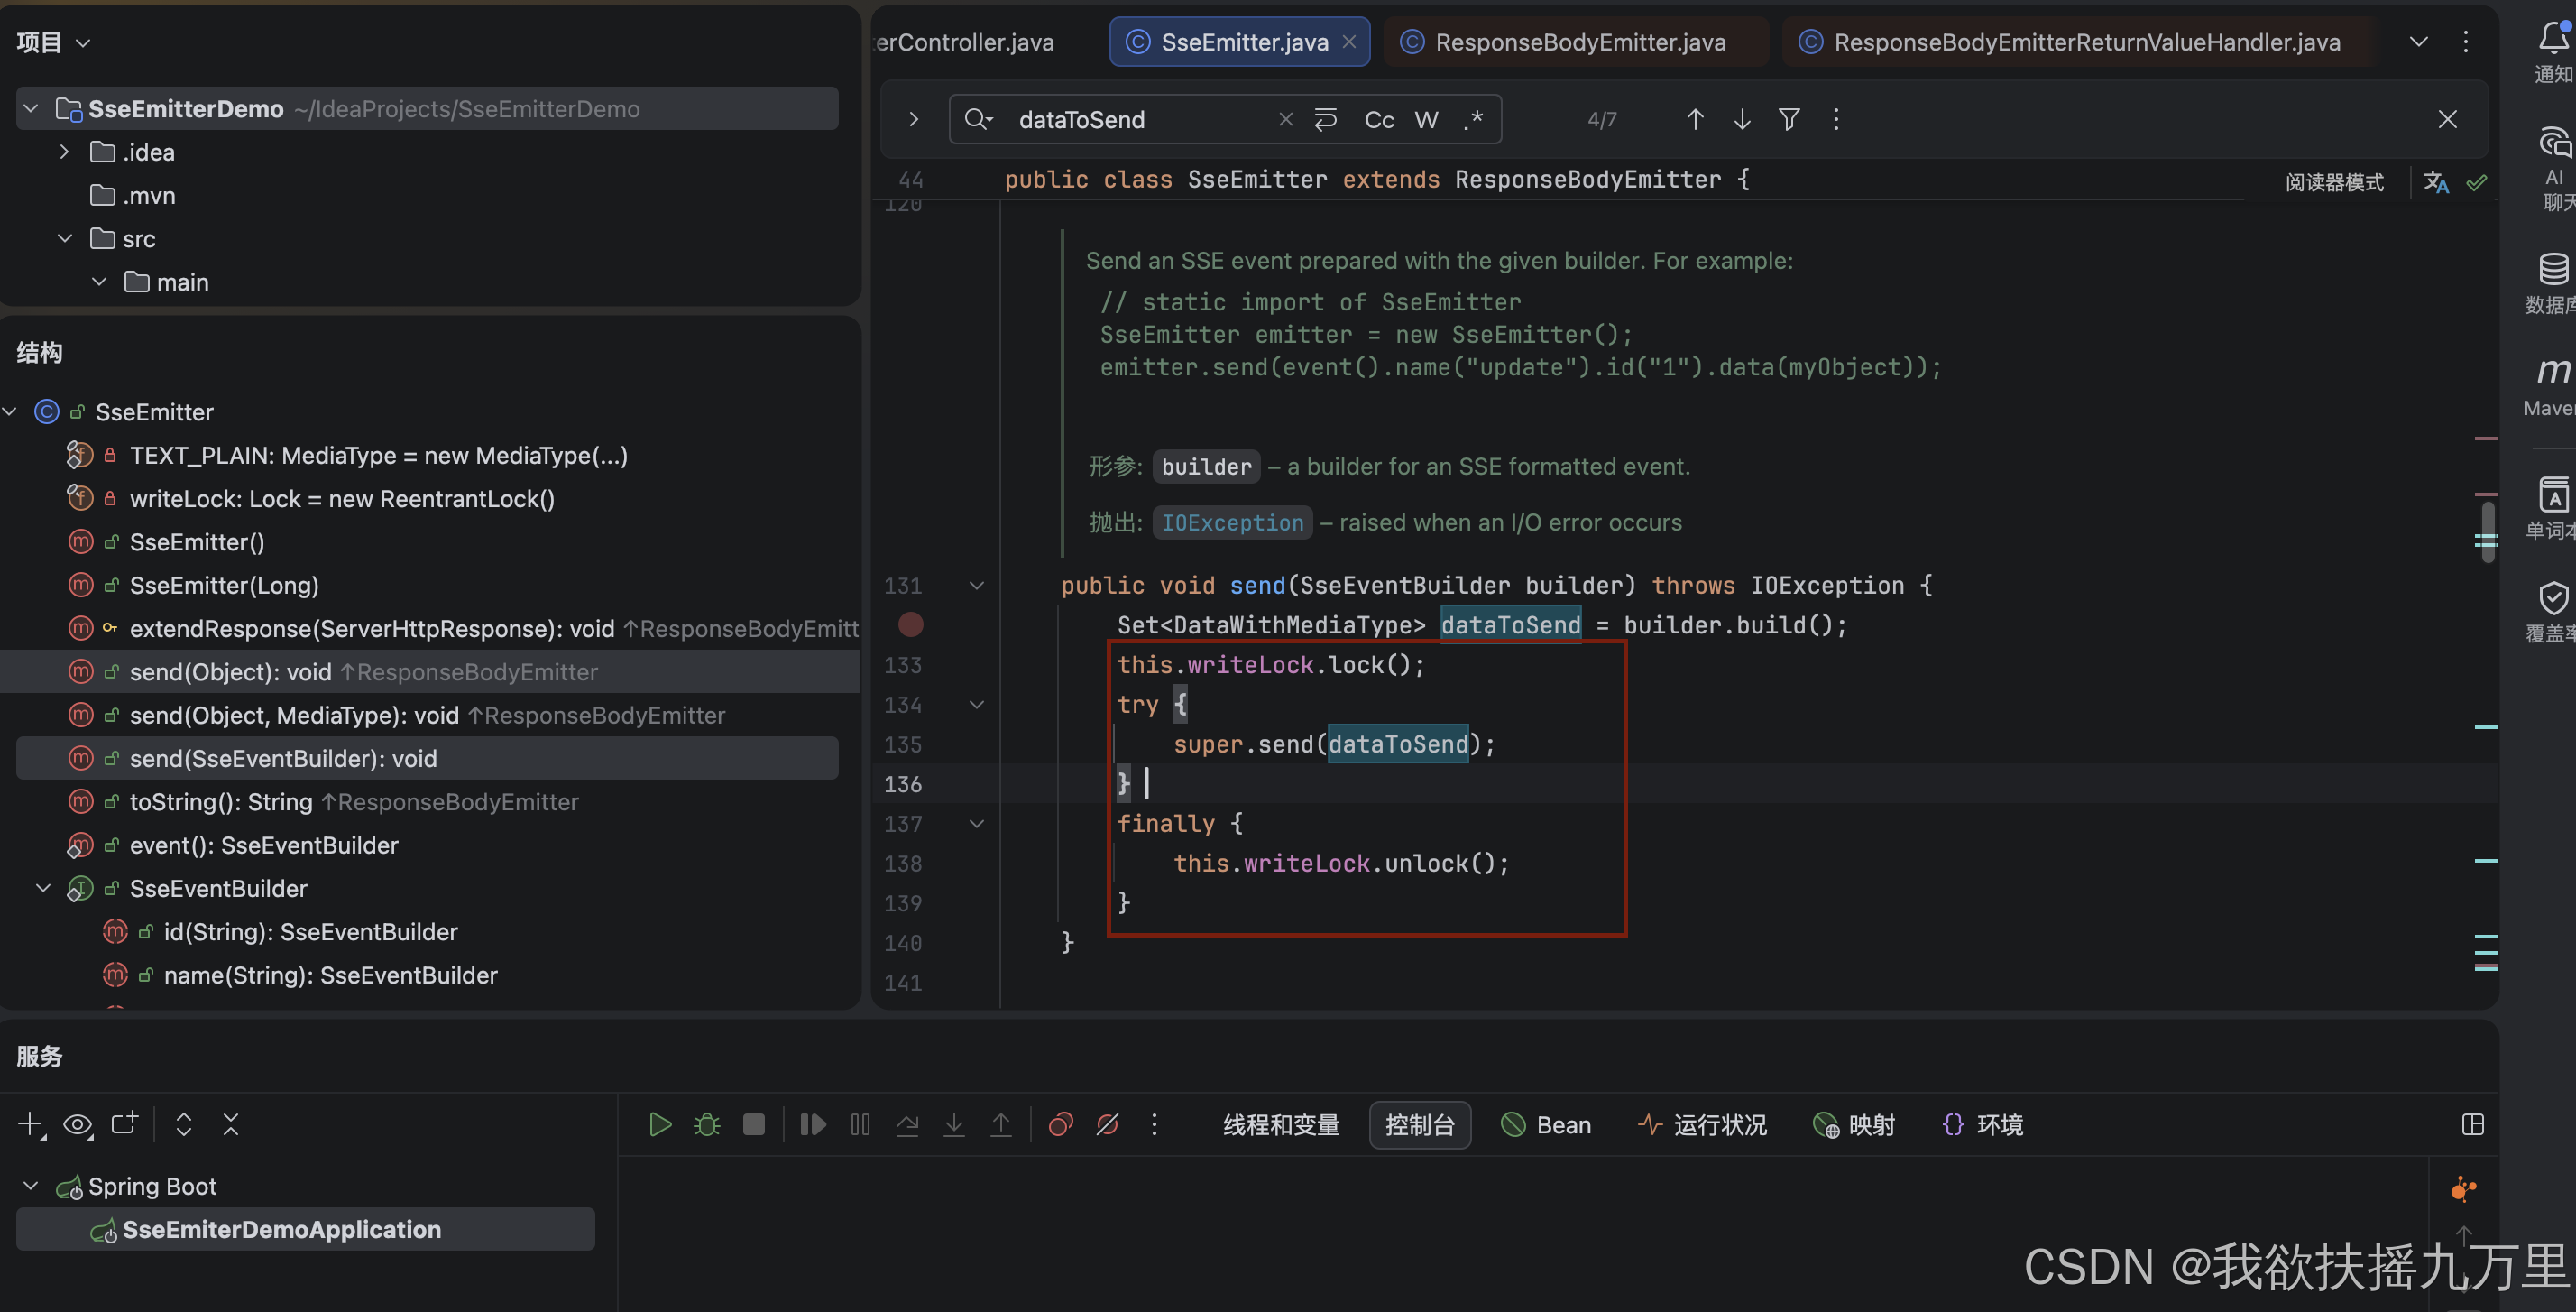Click Reader Mode (阅读器模式) button
The height and width of the screenshot is (1312, 2576).
[x=2334, y=182]
